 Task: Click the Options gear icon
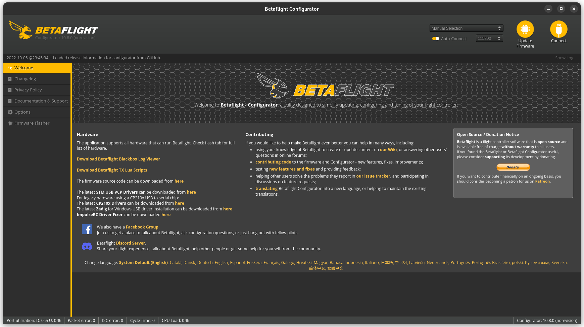[10, 112]
